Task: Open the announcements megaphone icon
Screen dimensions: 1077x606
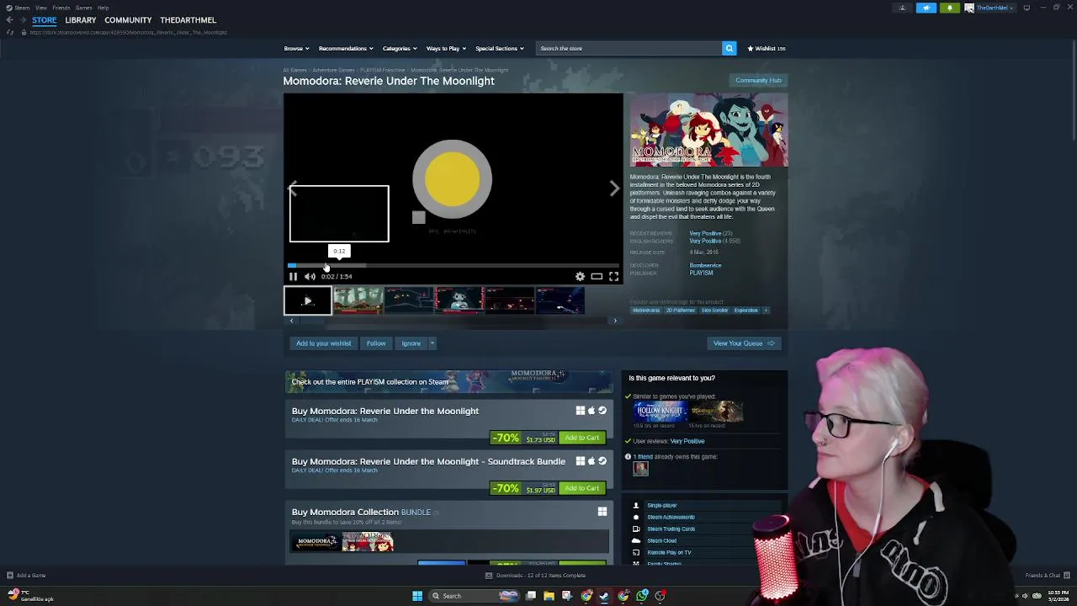Action: tap(926, 8)
